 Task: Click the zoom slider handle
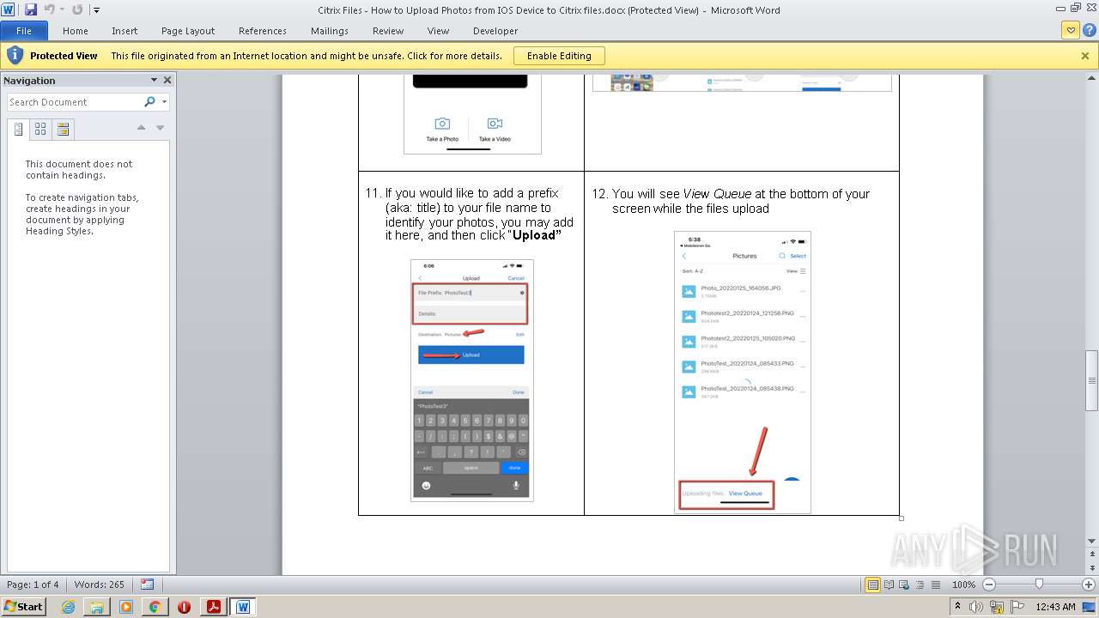1039,585
